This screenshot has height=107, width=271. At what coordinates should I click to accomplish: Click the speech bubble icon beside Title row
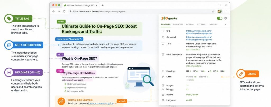[163, 44]
